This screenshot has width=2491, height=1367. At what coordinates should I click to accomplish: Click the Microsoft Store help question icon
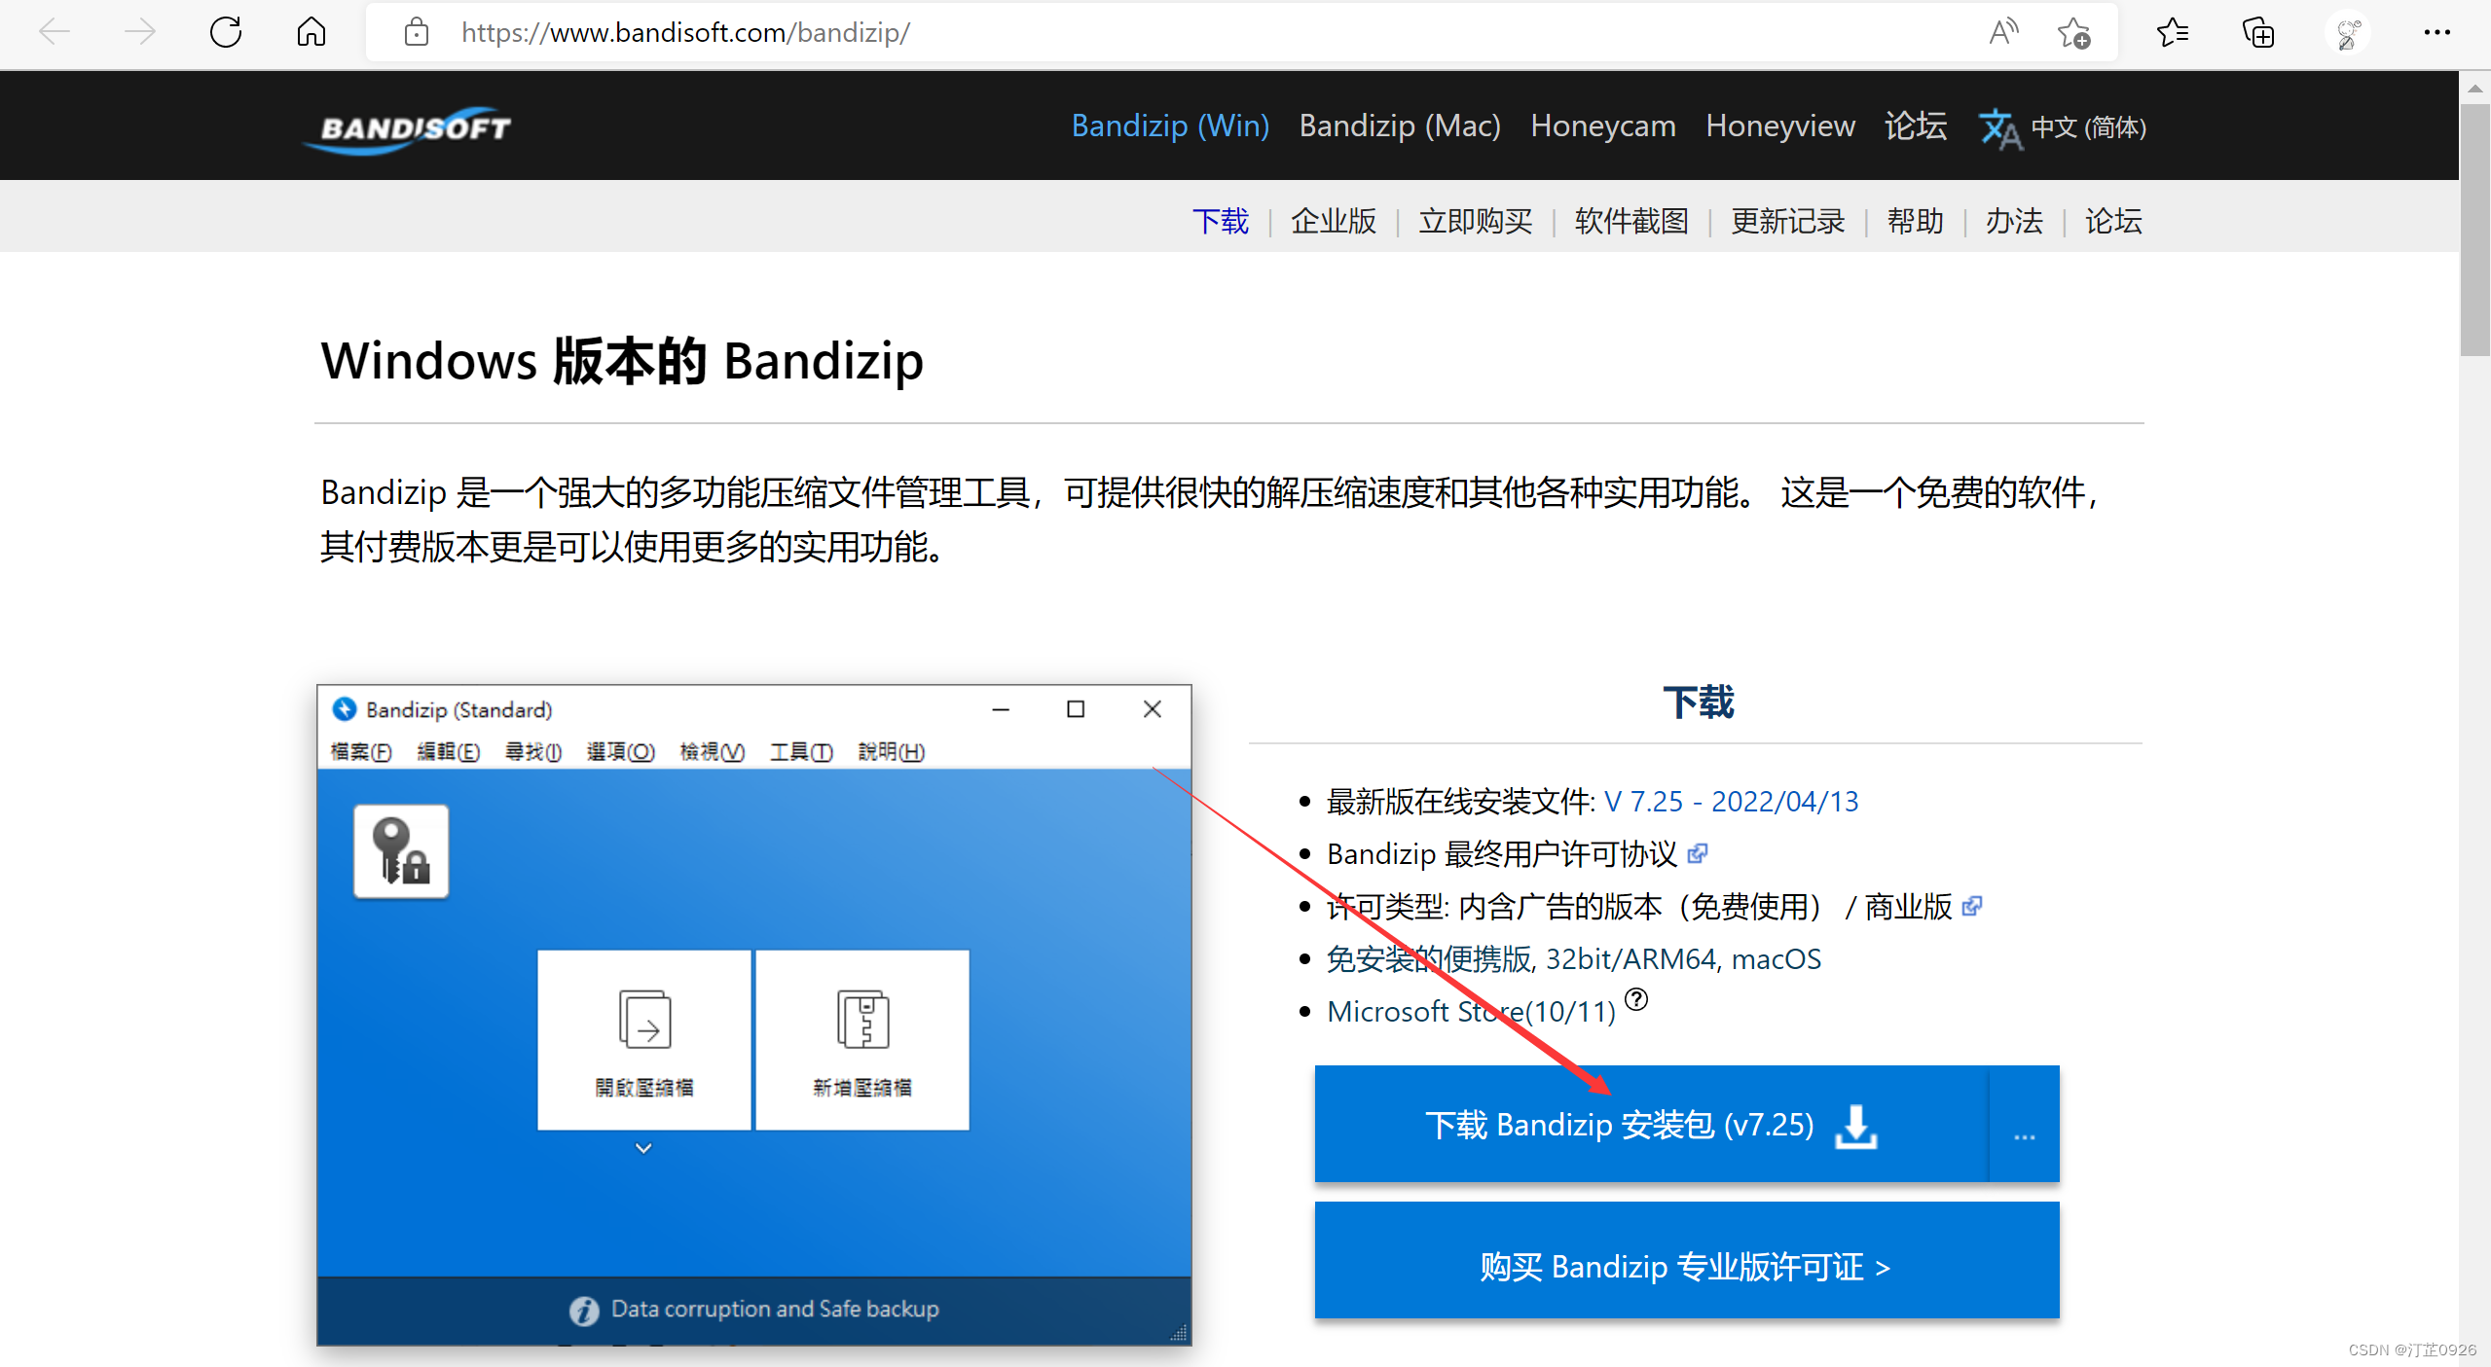point(1636,999)
